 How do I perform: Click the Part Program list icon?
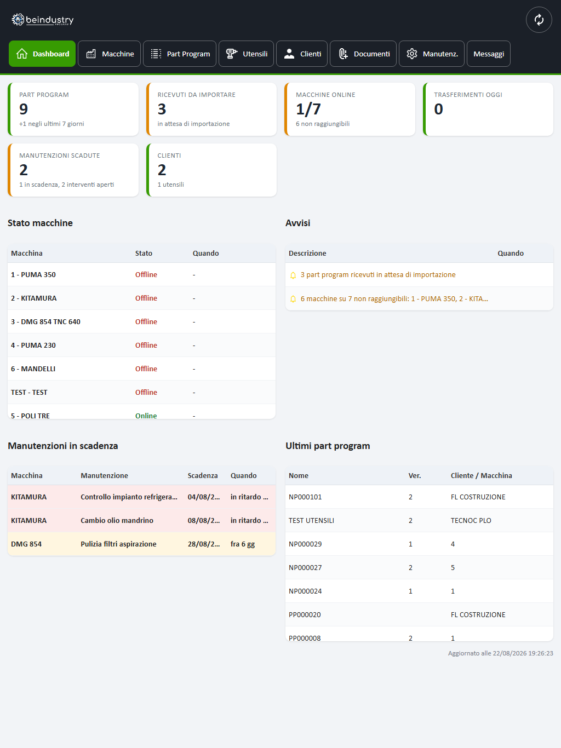click(x=156, y=54)
